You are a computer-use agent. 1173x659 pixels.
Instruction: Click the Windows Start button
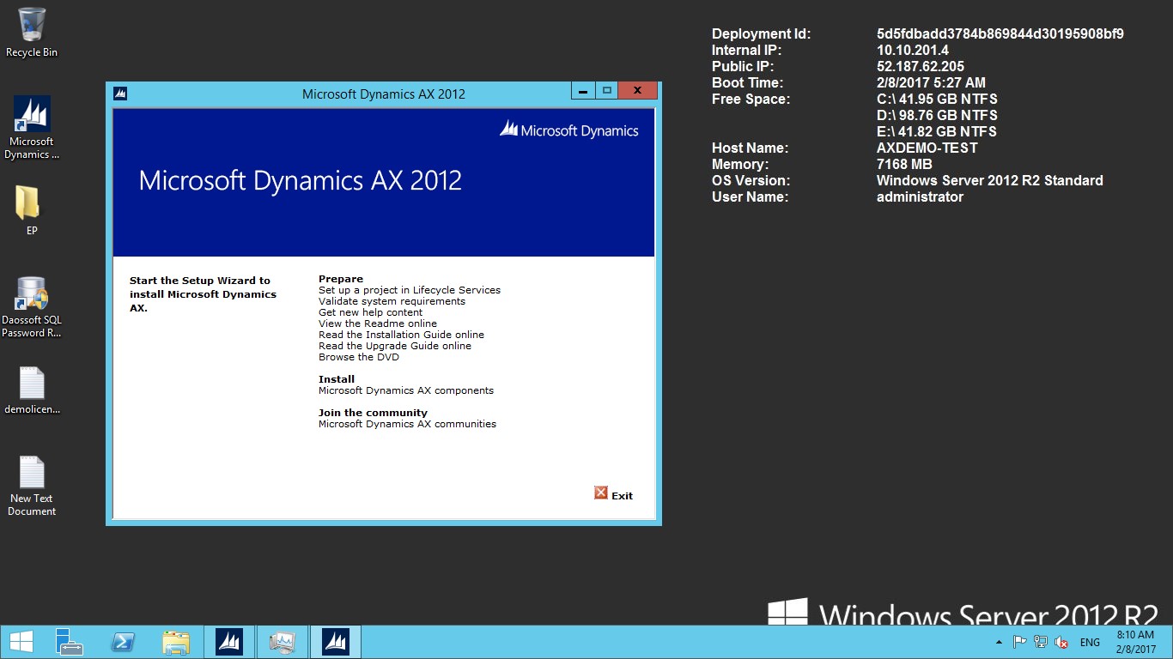[21, 642]
